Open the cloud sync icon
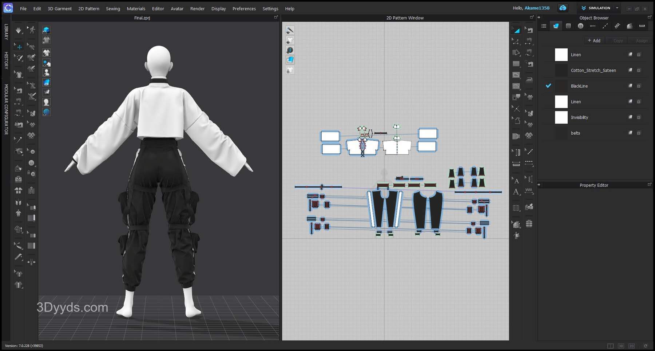 [563, 8]
